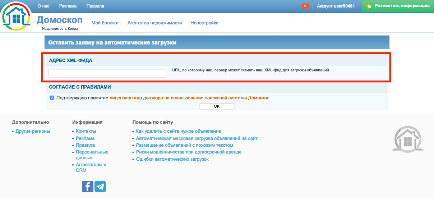Screen dimensions: 434x198
Task: Open Контакты footer link
Action: (x=86, y=131)
